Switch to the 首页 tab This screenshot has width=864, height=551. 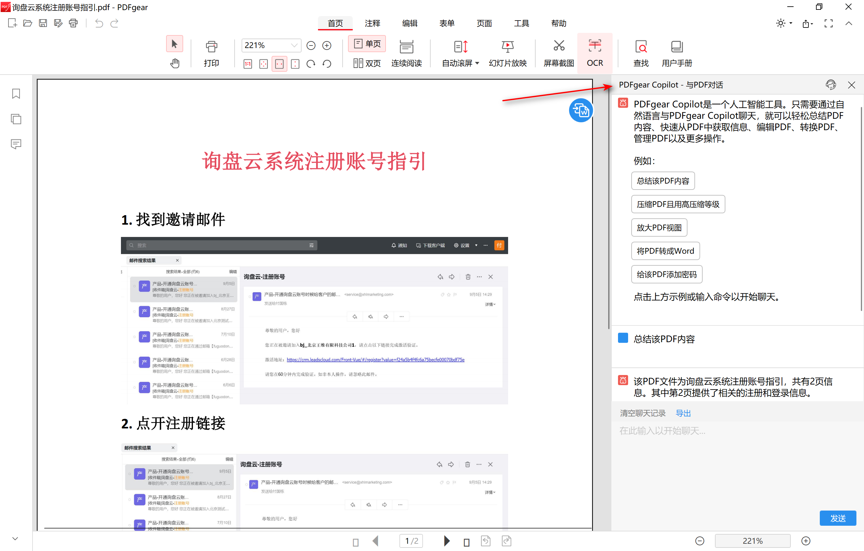(x=335, y=23)
